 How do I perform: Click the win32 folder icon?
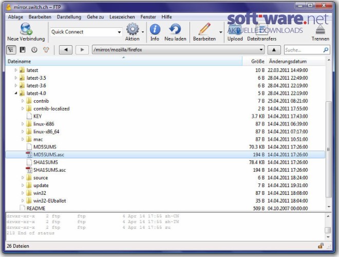tap(29, 193)
